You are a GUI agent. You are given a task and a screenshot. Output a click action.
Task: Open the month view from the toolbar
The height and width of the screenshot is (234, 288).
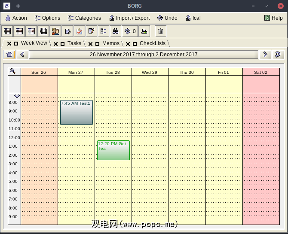pyautogui.click(x=7, y=31)
